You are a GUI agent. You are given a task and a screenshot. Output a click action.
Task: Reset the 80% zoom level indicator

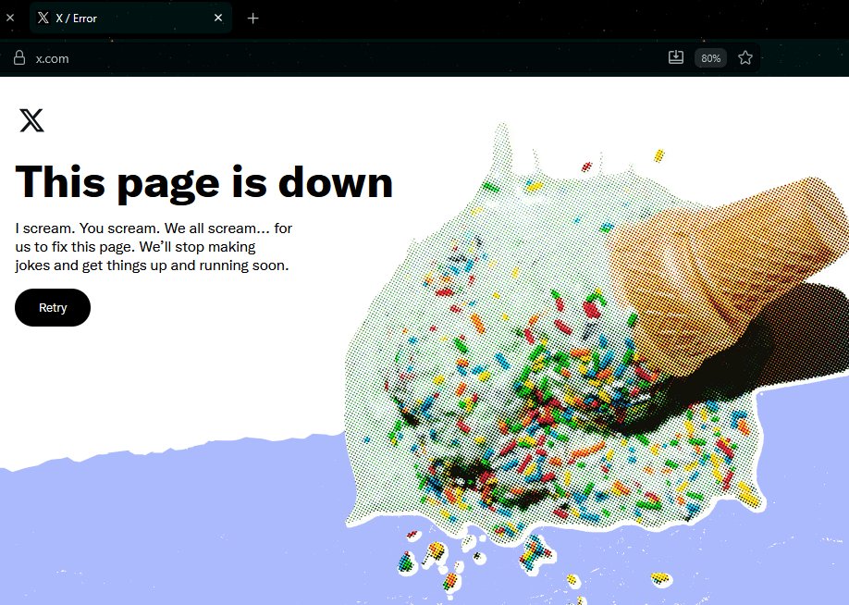click(710, 58)
